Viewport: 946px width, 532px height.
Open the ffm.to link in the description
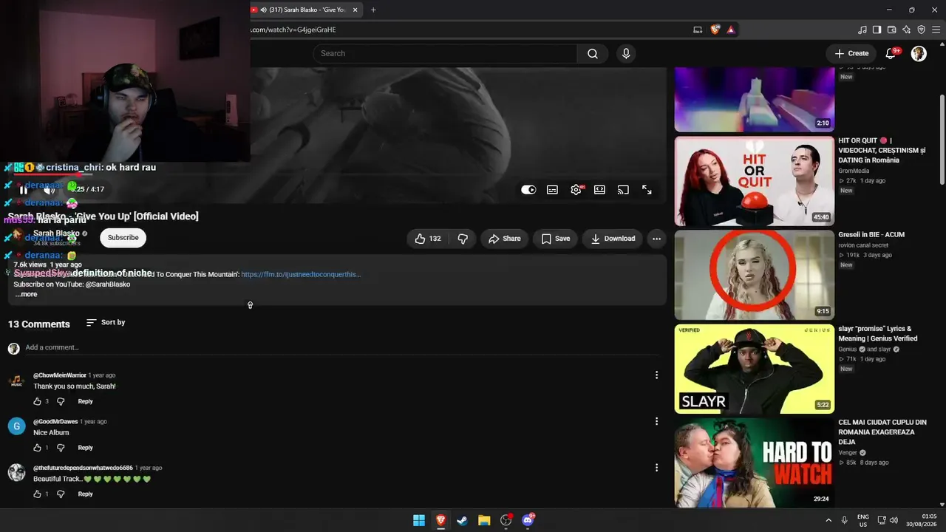click(x=301, y=274)
